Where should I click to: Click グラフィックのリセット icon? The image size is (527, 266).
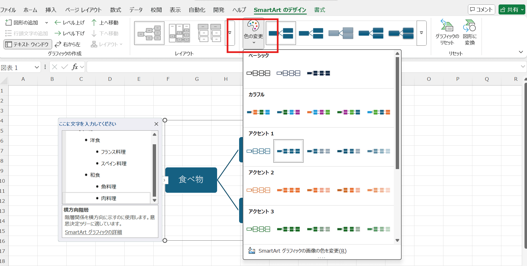(447, 26)
